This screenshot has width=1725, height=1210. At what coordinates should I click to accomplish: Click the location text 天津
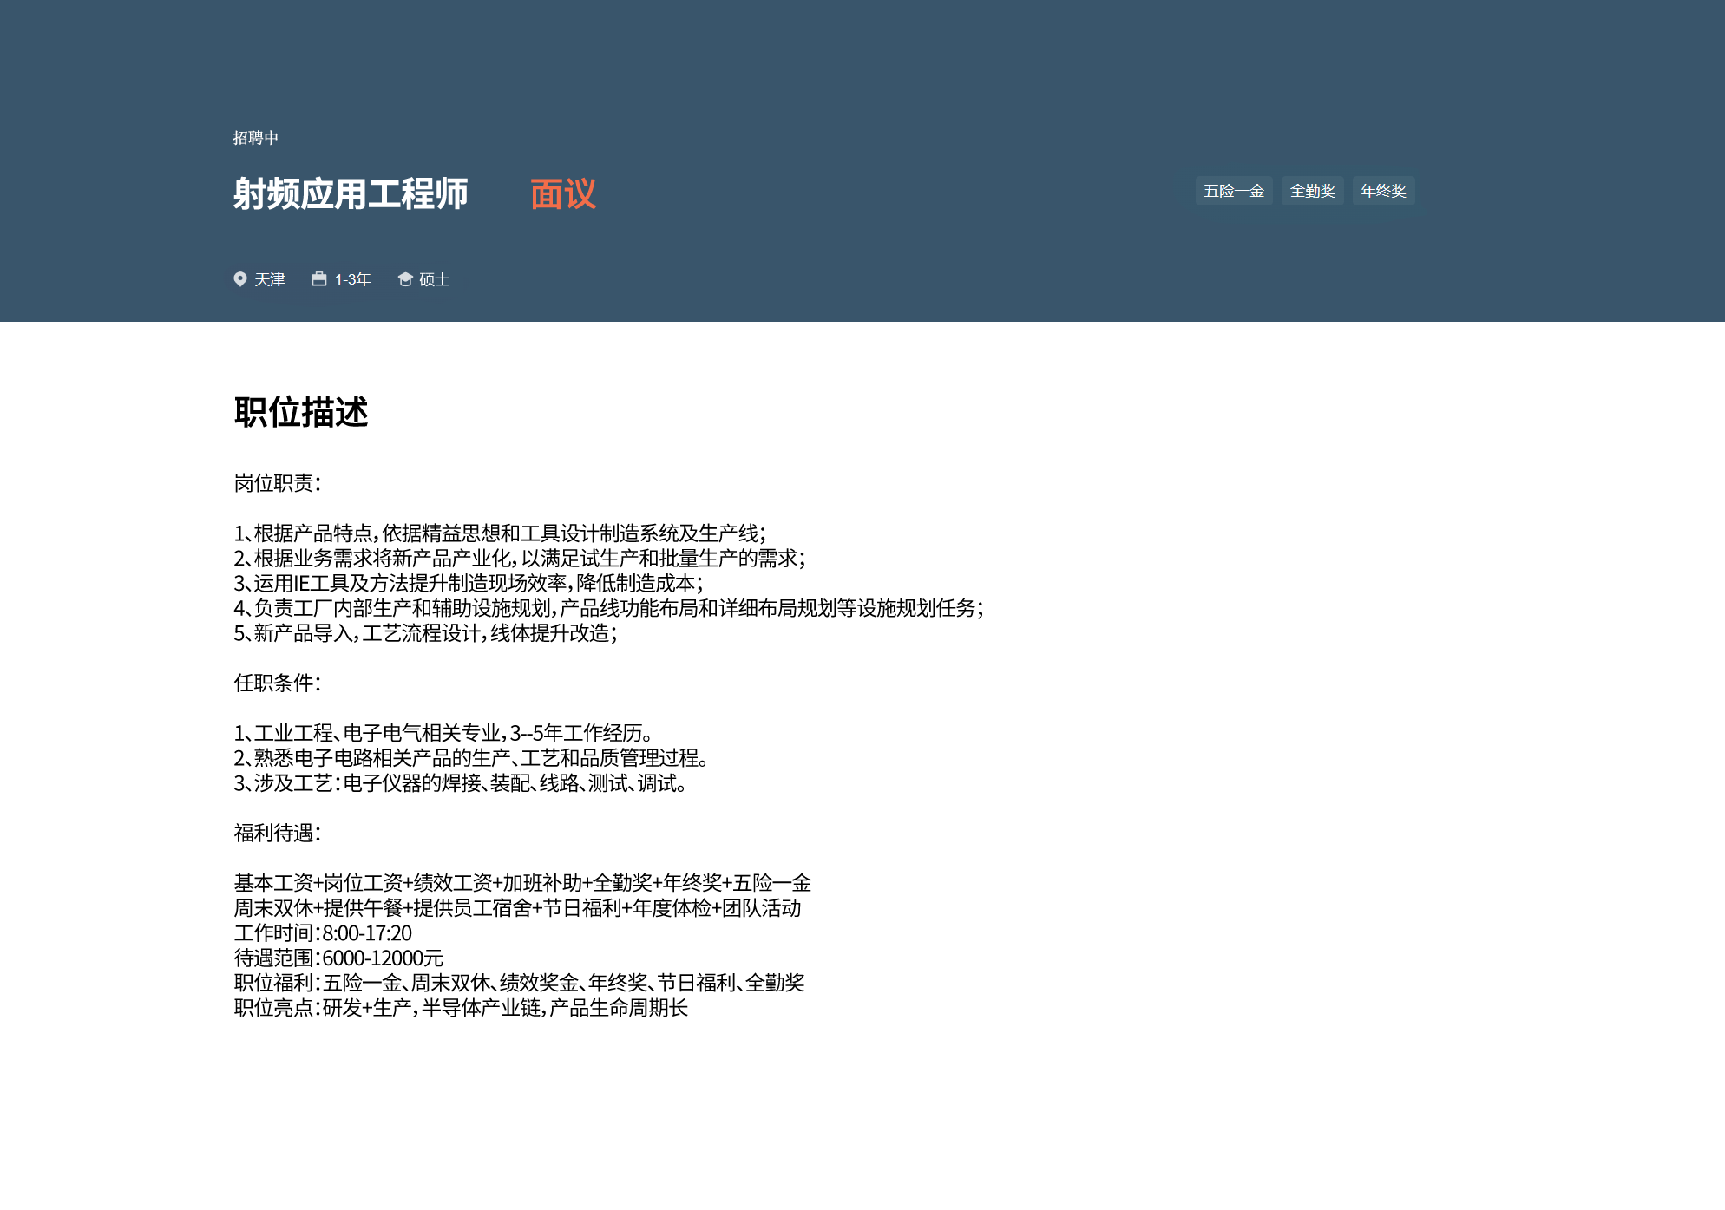click(270, 279)
